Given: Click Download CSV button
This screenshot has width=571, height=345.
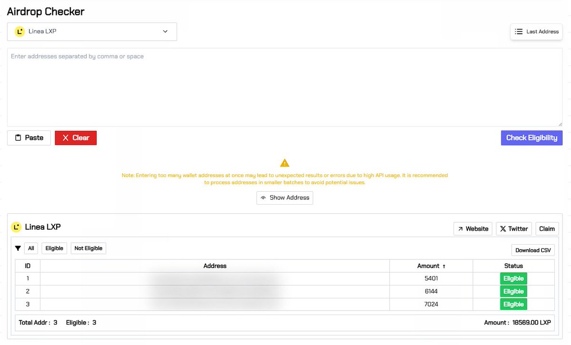Looking at the screenshot, I should 533,250.
